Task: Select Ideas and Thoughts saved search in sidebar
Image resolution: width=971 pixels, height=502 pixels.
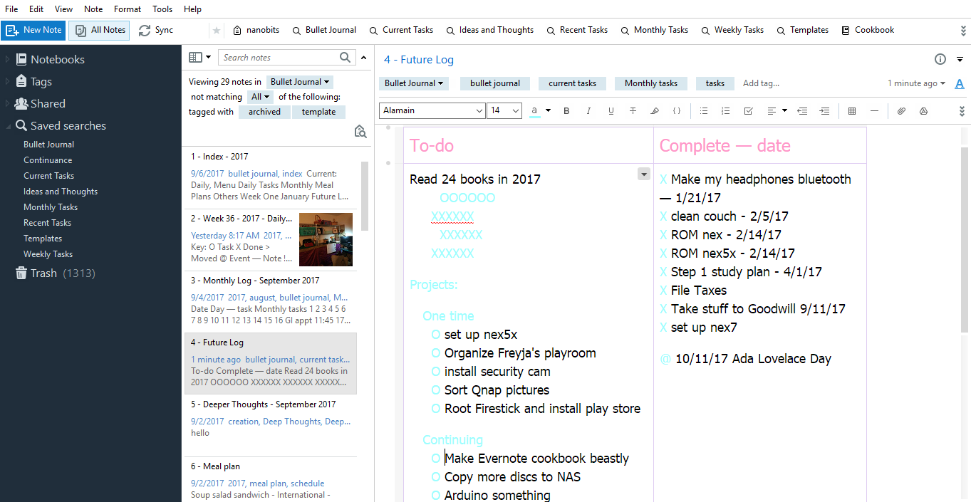Action: tap(61, 192)
